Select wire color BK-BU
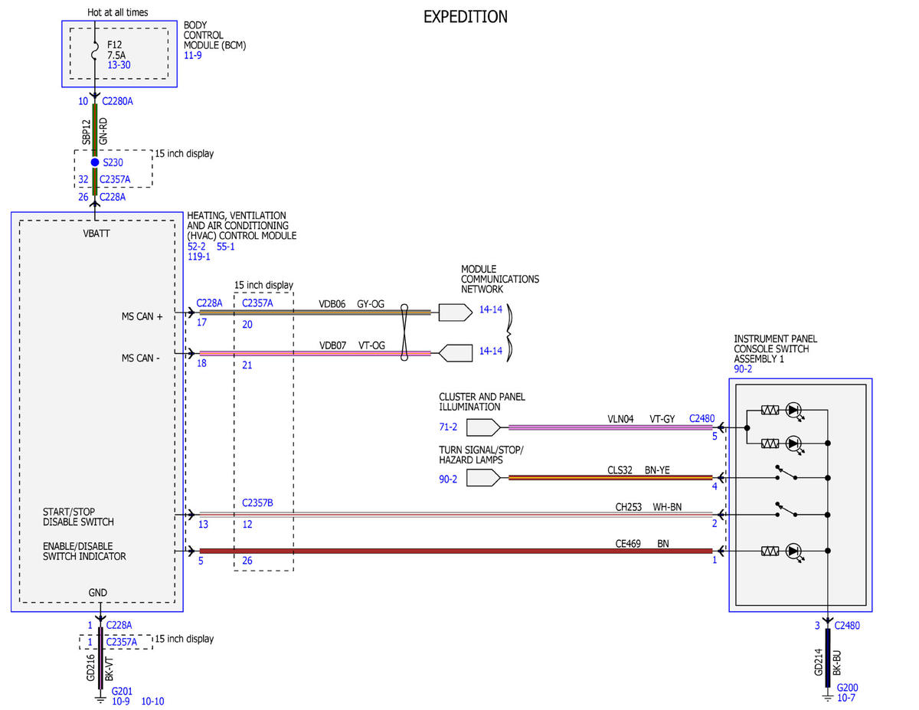919x710 pixels. click(837, 663)
